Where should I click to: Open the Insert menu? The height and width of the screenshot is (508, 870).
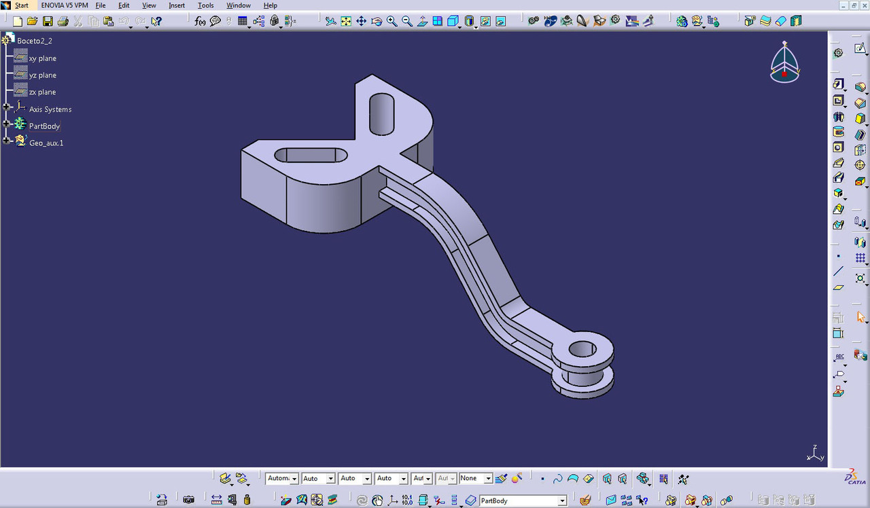(177, 5)
